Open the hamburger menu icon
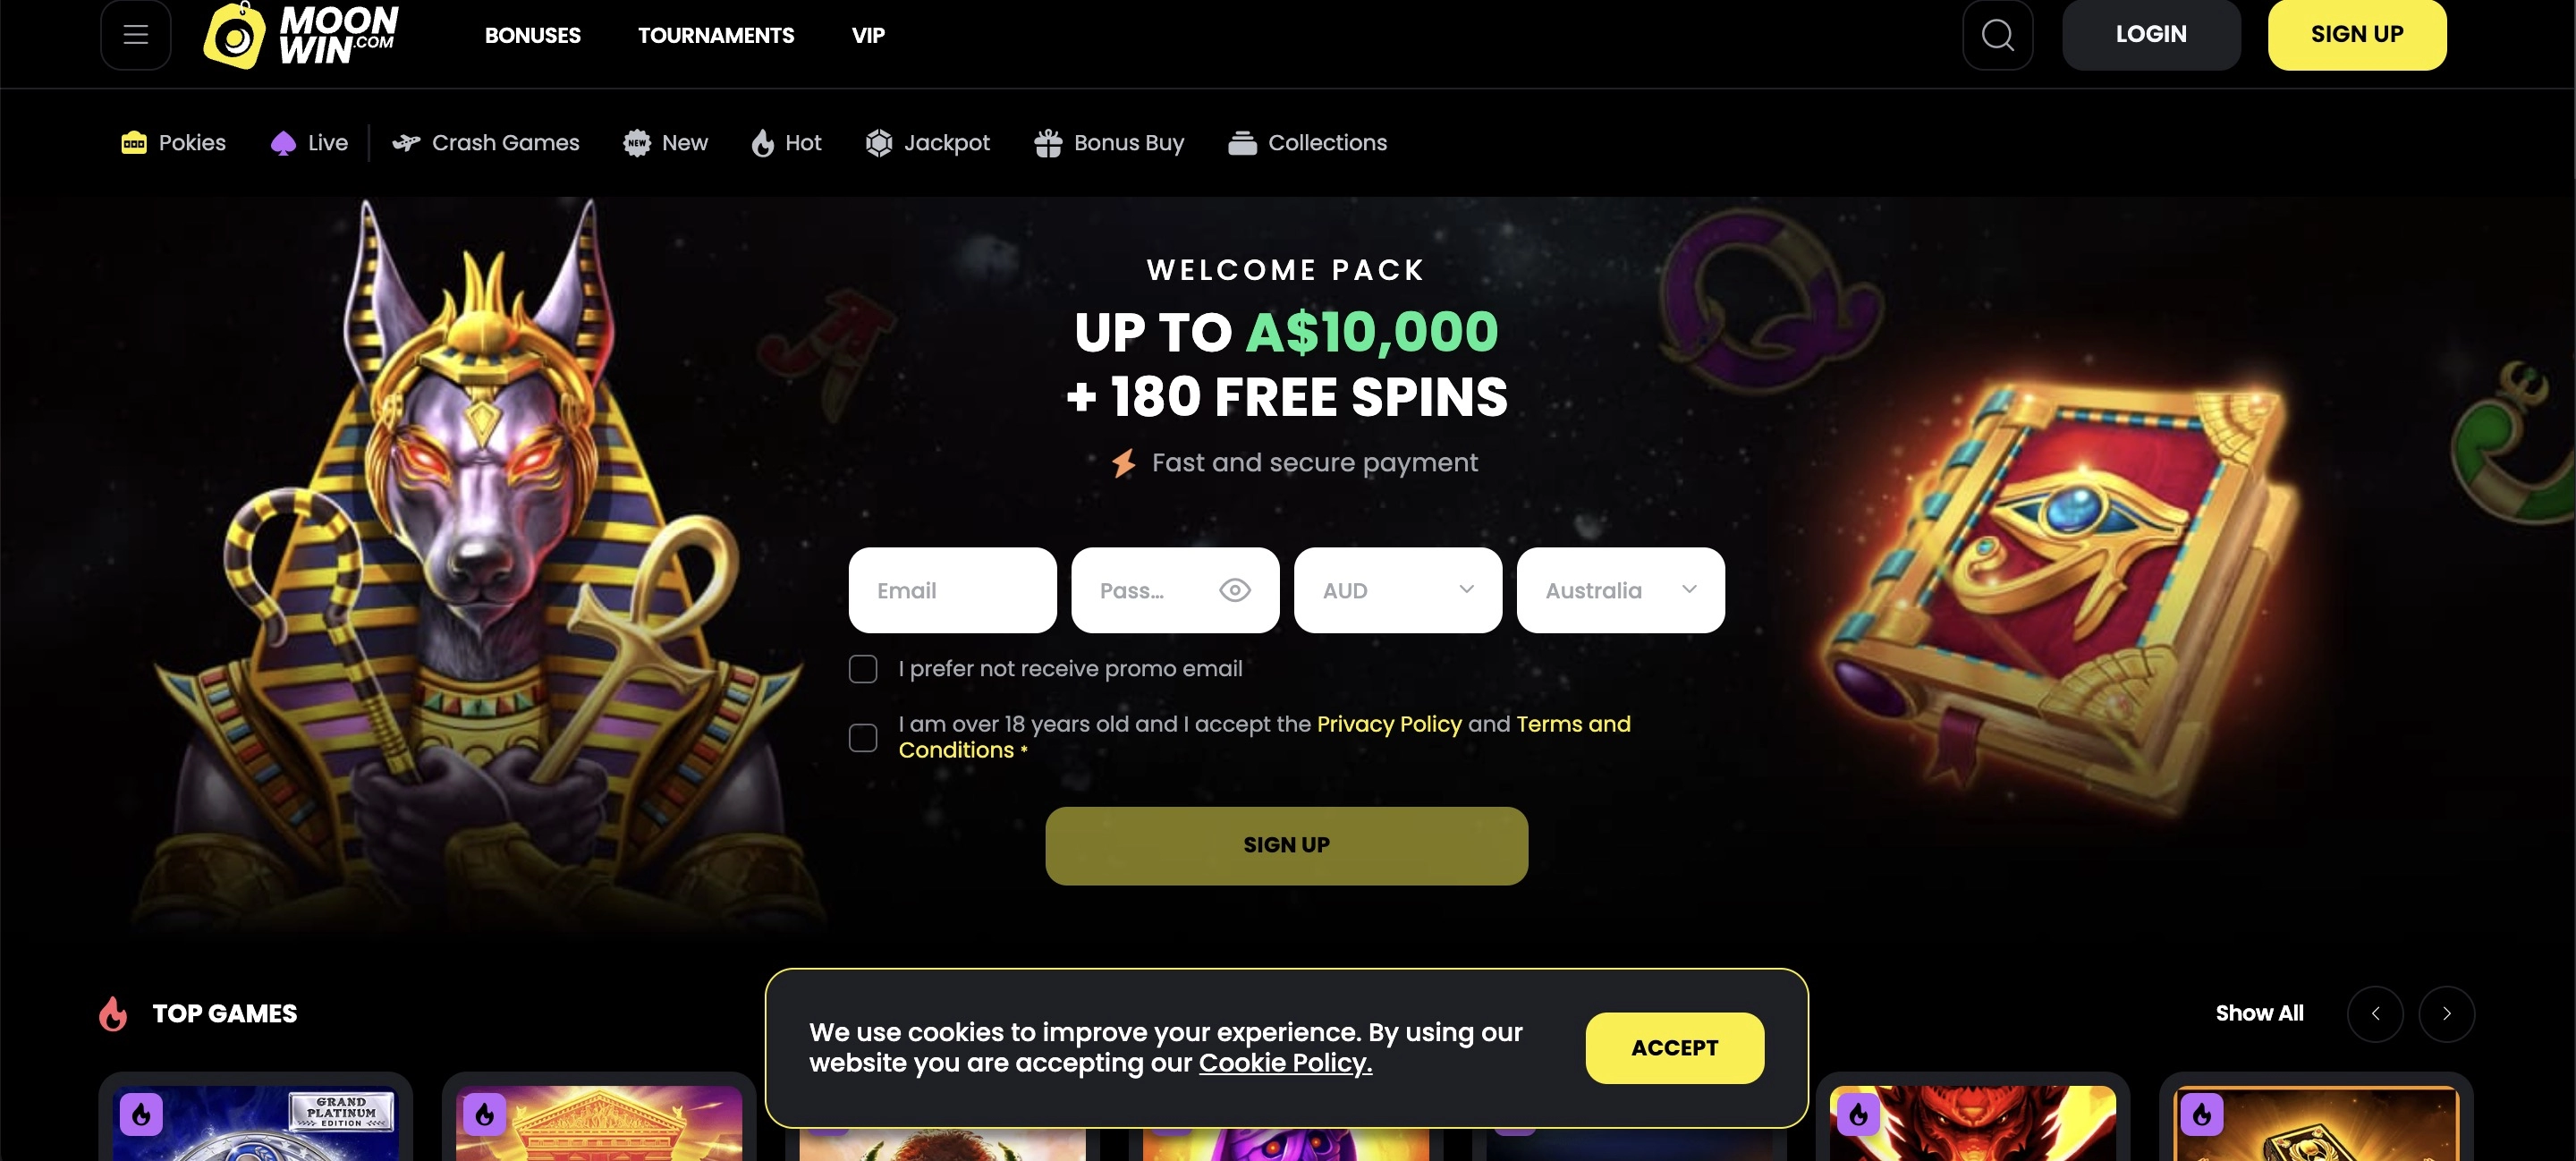Screen dimensions: 2576x1161 click(x=135, y=35)
